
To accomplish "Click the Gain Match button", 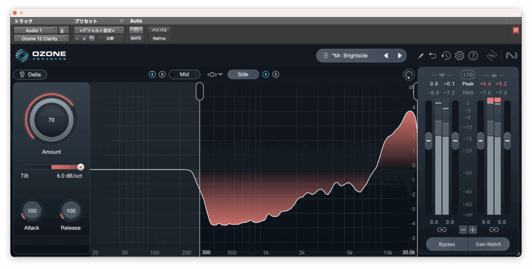I will [488, 244].
